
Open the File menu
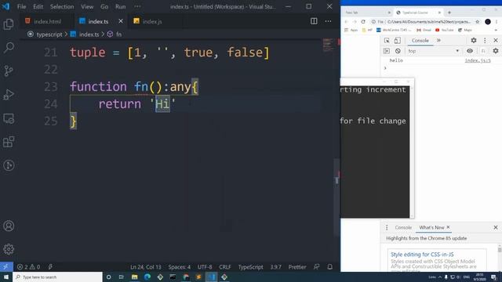(22, 6)
